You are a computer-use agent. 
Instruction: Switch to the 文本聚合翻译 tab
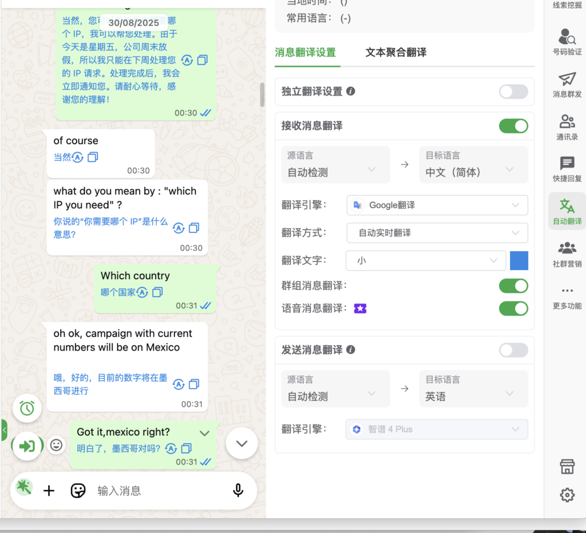pos(395,53)
